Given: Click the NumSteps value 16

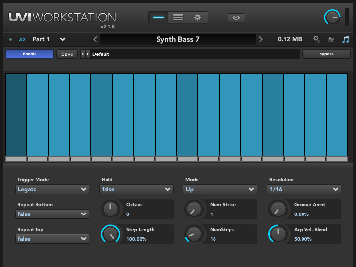Looking at the screenshot, I should point(213,239).
